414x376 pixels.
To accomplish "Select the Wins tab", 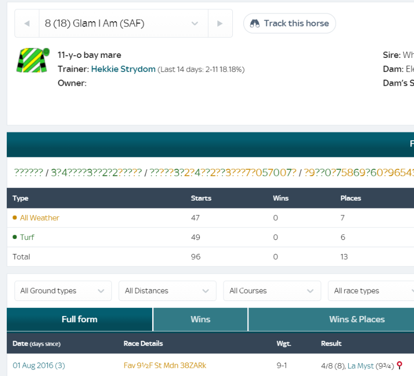I will (x=200, y=319).
